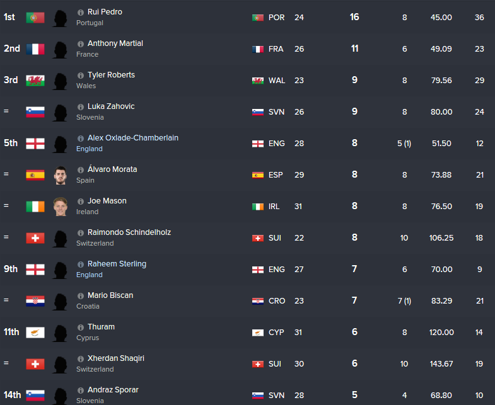Click the FRA nation abbreviation

click(x=276, y=49)
